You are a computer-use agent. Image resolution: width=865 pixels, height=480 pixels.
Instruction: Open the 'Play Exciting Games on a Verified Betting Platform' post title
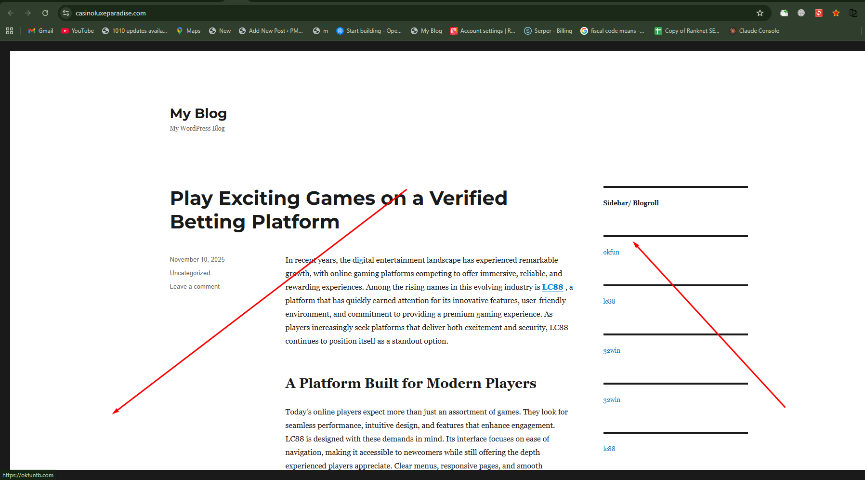(x=339, y=210)
